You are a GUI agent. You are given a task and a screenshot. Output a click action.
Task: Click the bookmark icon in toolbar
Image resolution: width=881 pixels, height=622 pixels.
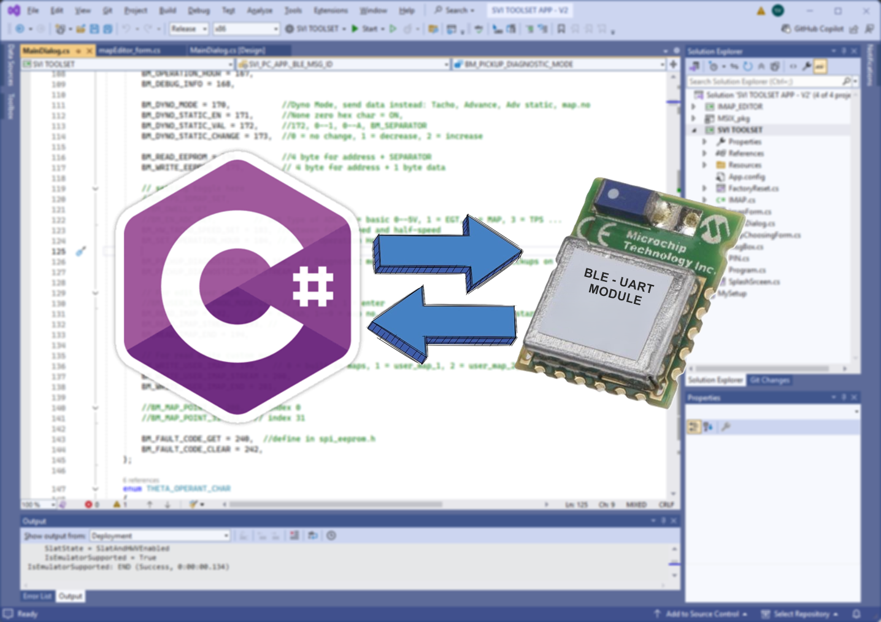(x=561, y=29)
